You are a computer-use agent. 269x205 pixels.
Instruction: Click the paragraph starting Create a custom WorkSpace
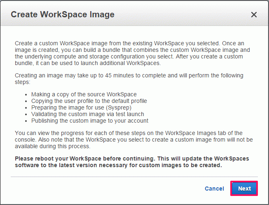[132, 53]
